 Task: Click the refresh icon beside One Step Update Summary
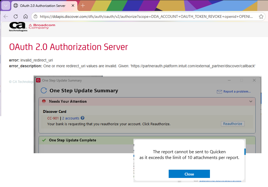pos(44,90)
